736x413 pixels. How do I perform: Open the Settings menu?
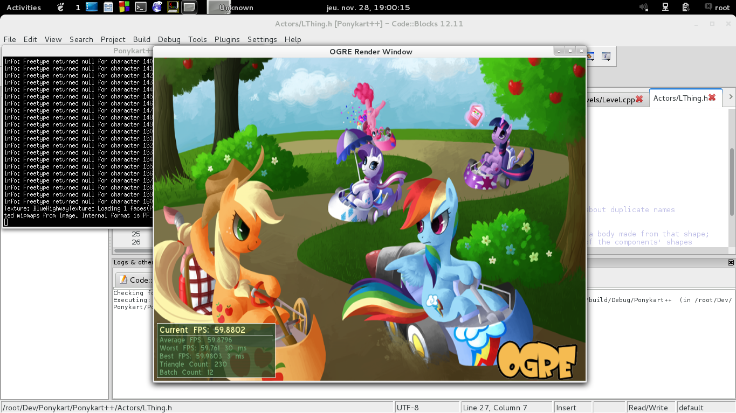pyautogui.click(x=262, y=39)
